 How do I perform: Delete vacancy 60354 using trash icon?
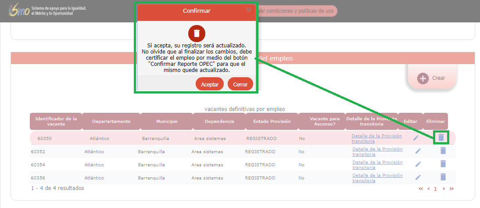click(x=443, y=164)
